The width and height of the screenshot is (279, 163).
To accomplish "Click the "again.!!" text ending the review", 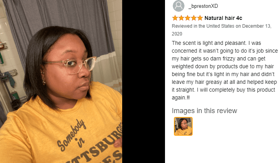I will [181, 97].
